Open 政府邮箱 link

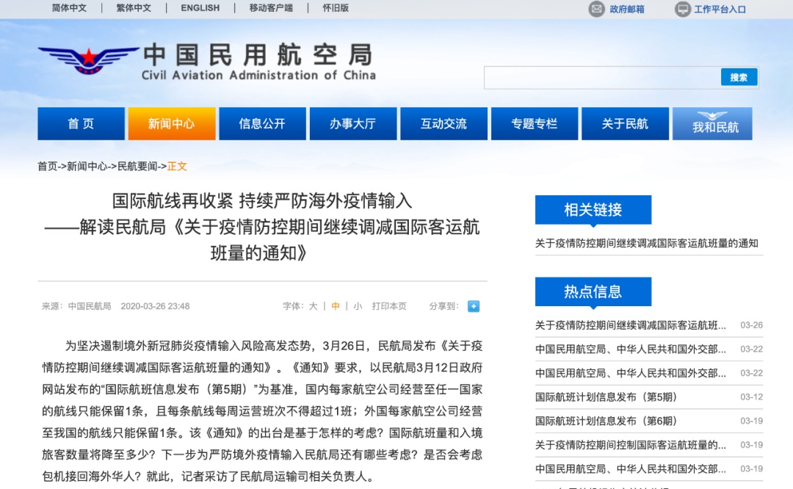626,9
